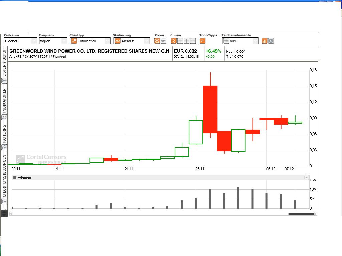Click the 1 Monat text field
Viewport: 342px width, 256px height.
click(x=17, y=41)
